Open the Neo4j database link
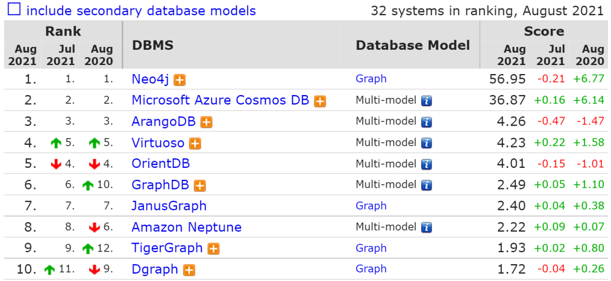This screenshot has height=281, width=611. pyautogui.click(x=150, y=79)
